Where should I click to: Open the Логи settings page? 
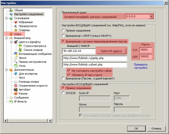coord(22,78)
